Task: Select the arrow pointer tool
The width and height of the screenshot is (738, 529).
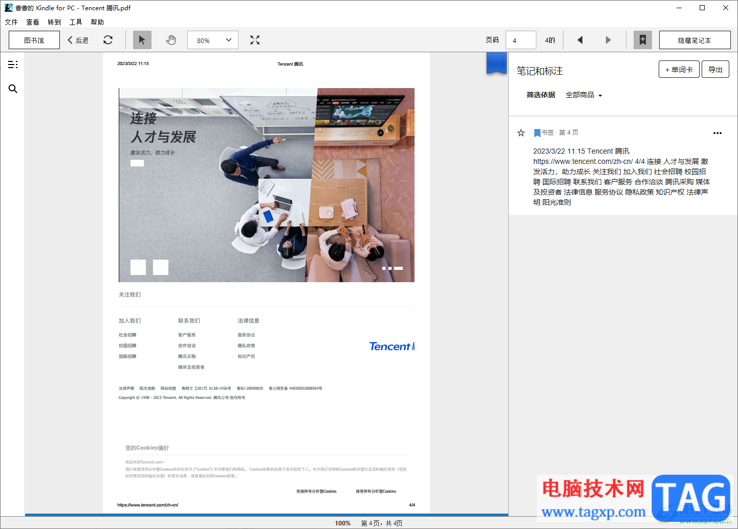Action: click(142, 40)
